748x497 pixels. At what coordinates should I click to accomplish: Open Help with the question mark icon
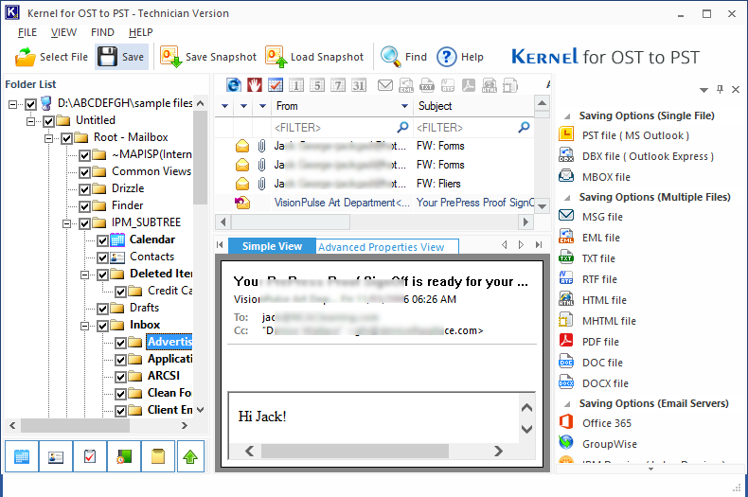pyautogui.click(x=460, y=57)
